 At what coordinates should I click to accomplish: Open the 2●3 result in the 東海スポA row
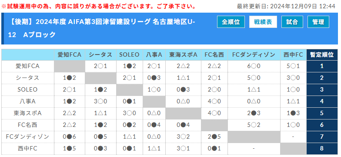tap(254, 113)
